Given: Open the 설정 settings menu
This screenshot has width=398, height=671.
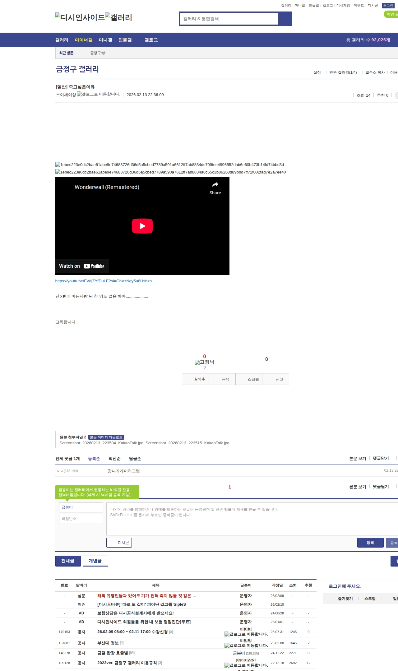Looking at the screenshot, I should (x=317, y=72).
